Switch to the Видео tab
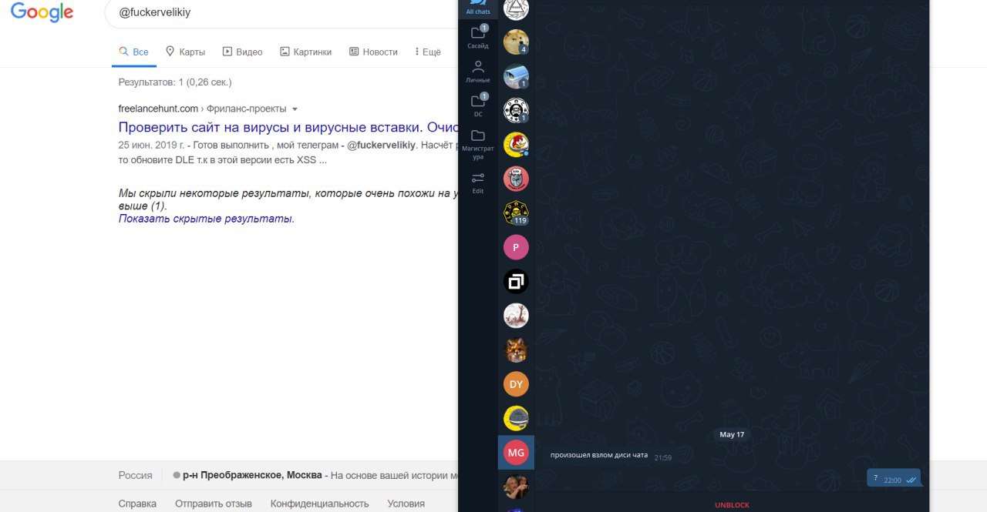The width and height of the screenshot is (987, 512). pyautogui.click(x=242, y=52)
